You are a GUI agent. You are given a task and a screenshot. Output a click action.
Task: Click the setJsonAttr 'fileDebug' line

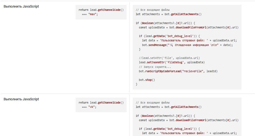pyautogui.click(x=172, y=62)
